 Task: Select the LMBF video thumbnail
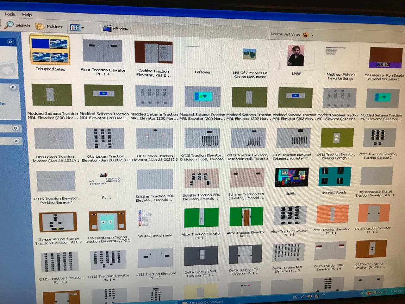click(295, 56)
